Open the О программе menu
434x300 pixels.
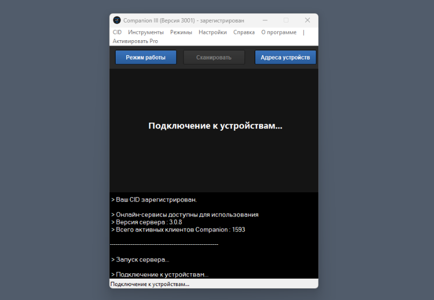pyautogui.click(x=279, y=32)
